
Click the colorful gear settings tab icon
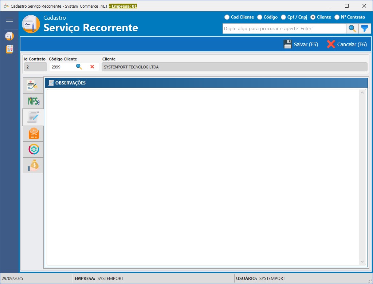coord(33,149)
